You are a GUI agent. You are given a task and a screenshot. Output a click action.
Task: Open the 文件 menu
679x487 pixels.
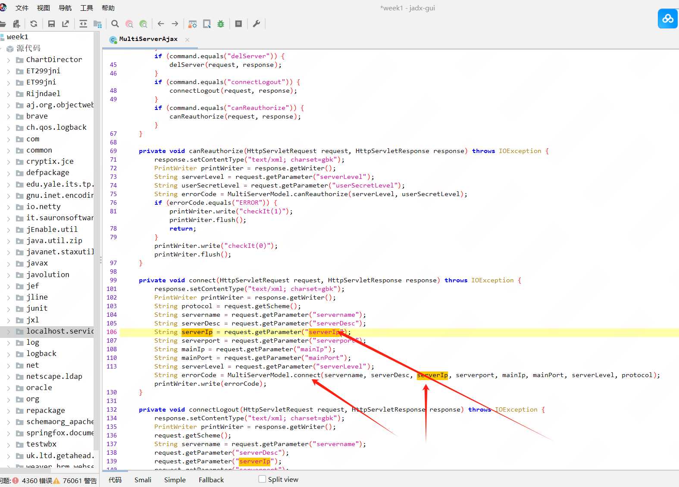click(22, 8)
